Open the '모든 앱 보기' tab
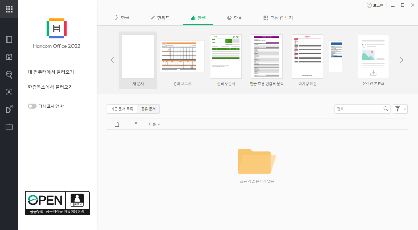 278,18
